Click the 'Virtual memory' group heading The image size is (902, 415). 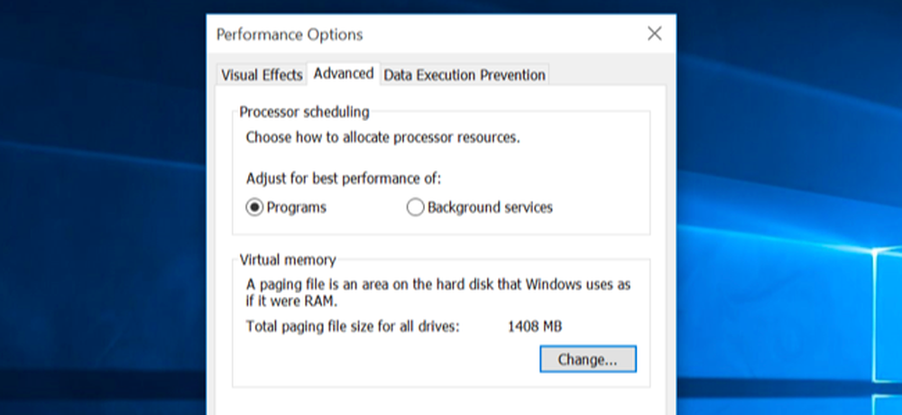click(288, 260)
